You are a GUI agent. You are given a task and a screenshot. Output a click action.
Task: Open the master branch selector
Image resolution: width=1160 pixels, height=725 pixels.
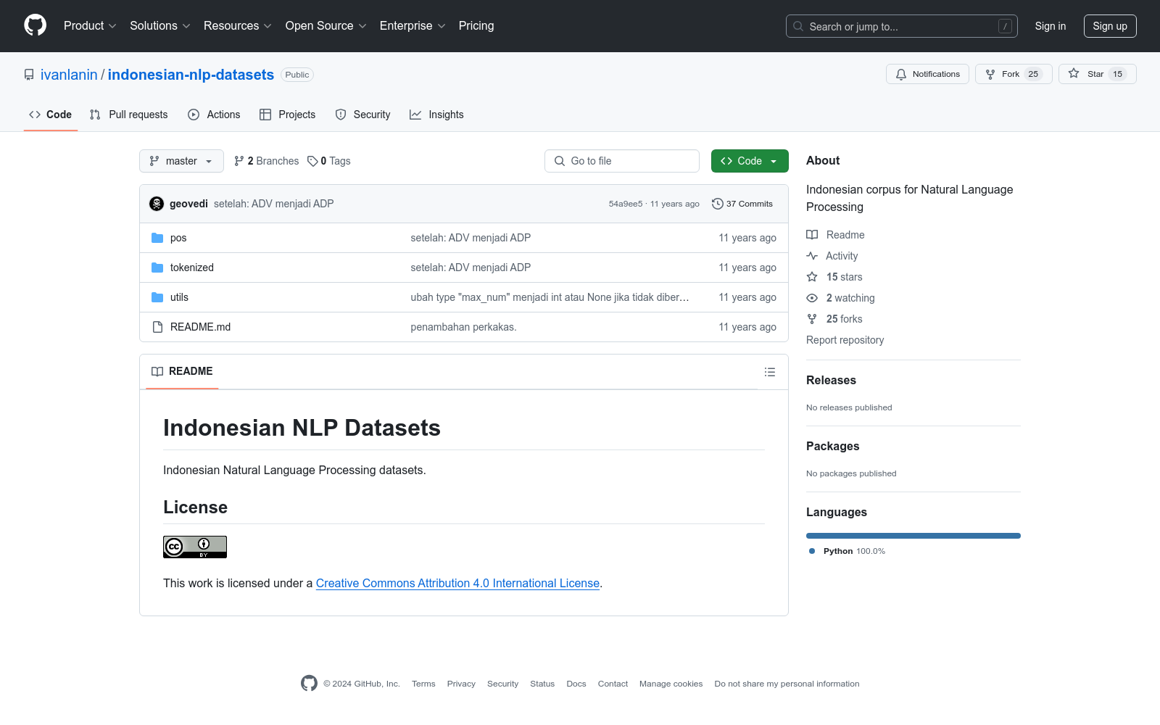[181, 161]
